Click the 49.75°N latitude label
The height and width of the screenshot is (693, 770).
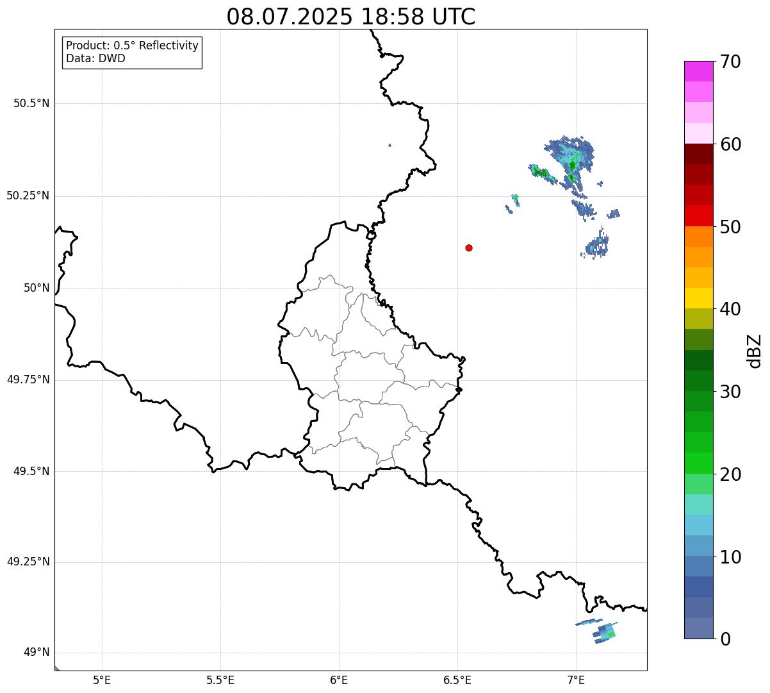pyautogui.click(x=28, y=380)
